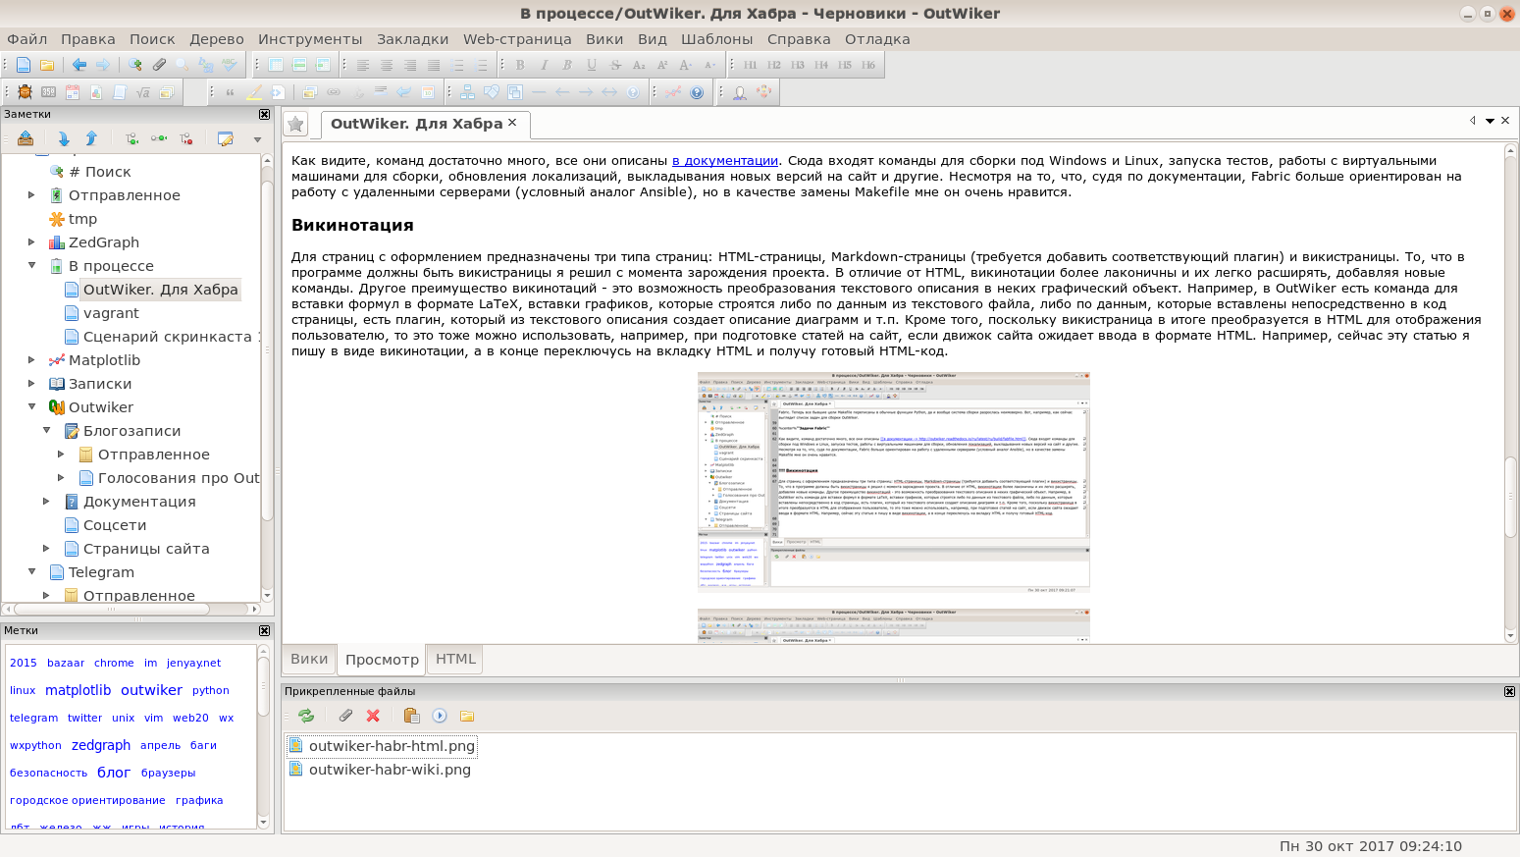The height and width of the screenshot is (857, 1520).
Task: Open the toolbar overflow arrow in Заметки panel
Action: (258, 139)
